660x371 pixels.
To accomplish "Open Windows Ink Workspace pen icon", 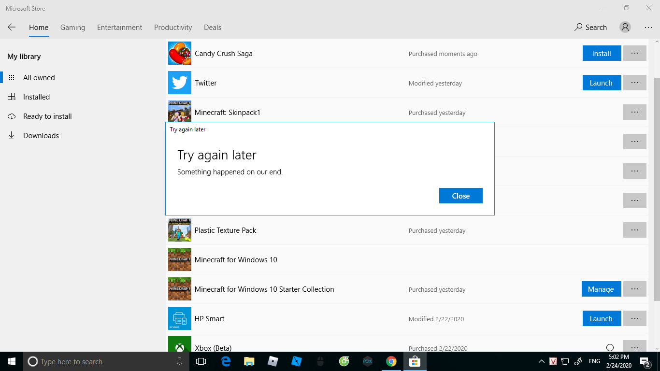I will pyautogui.click(x=578, y=361).
